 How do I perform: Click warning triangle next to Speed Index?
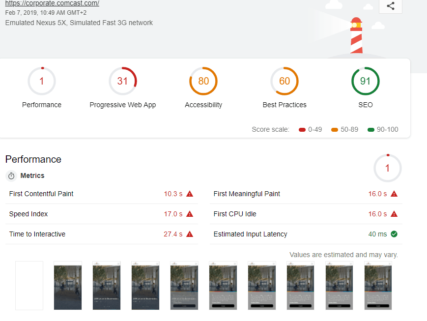tap(190, 214)
